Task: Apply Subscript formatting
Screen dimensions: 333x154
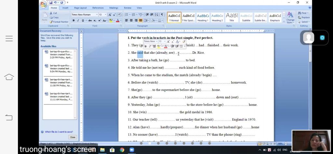Action: click(x=95, y=21)
